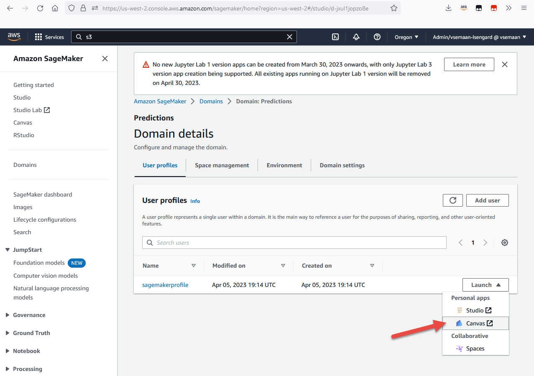
Task: Open the browser downloads icon
Action: [449, 8]
